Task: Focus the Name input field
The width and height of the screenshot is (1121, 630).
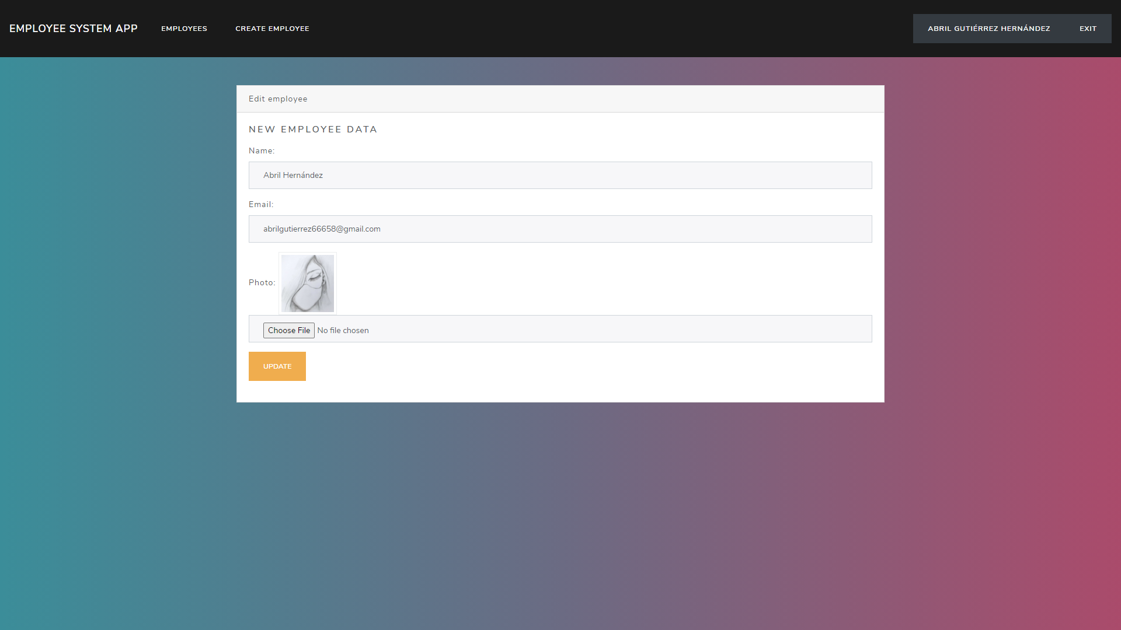Action: [560, 175]
